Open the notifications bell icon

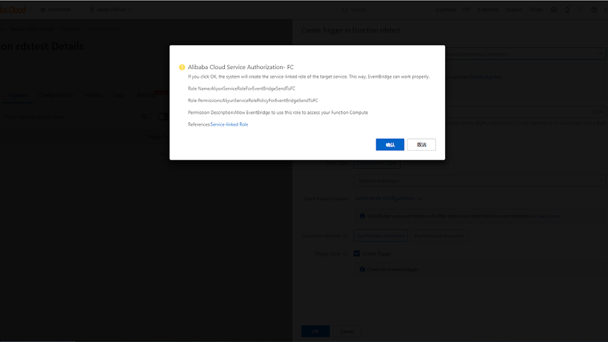[x=567, y=9]
